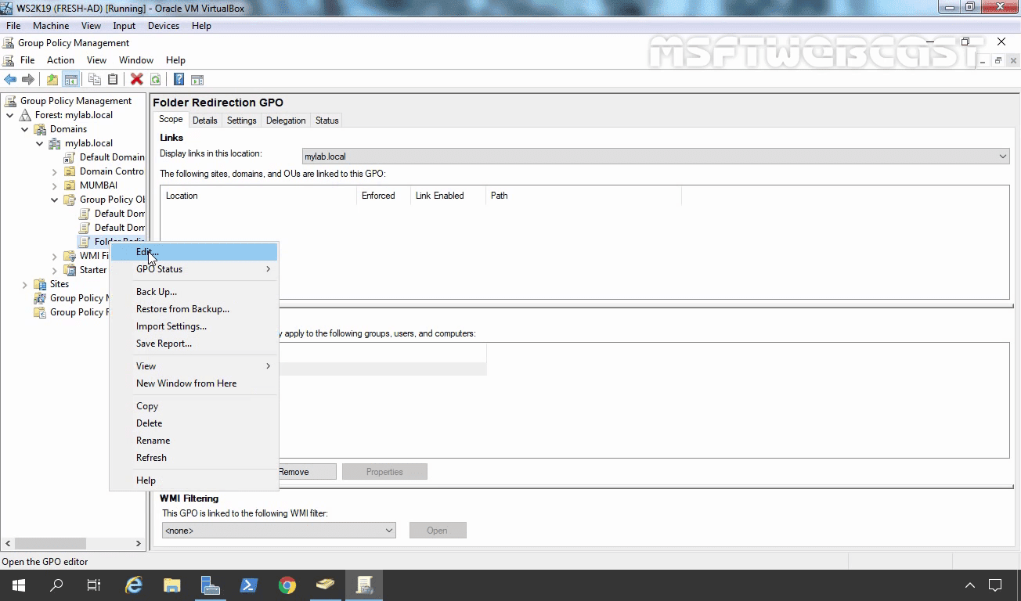This screenshot has height=601, width=1021.
Task: Click the green Refresh toolbar icon
Action: [x=155, y=79]
